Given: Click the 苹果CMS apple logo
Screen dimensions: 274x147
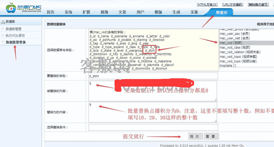Looking at the screenshot, I should (x=11, y=8).
